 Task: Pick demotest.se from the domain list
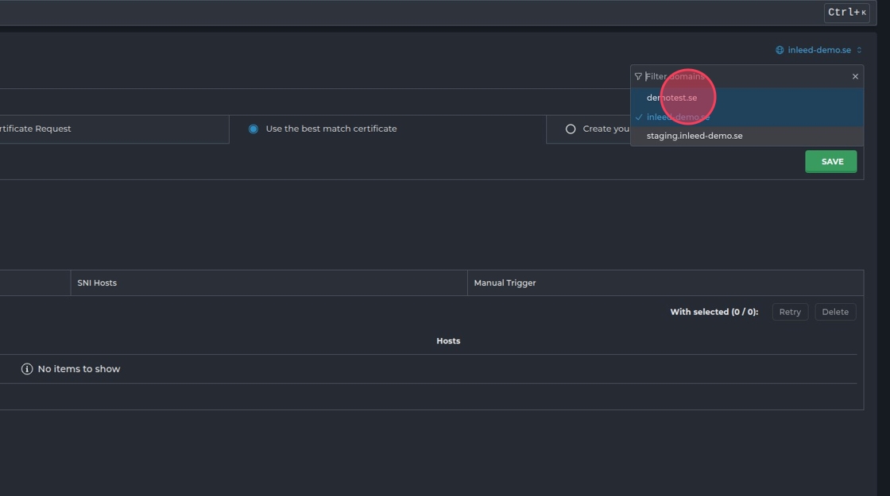pos(671,98)
